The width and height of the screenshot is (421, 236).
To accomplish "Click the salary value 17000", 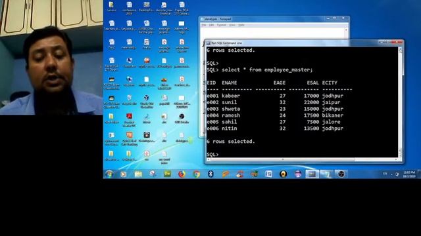I will click(x=311, y=96).
